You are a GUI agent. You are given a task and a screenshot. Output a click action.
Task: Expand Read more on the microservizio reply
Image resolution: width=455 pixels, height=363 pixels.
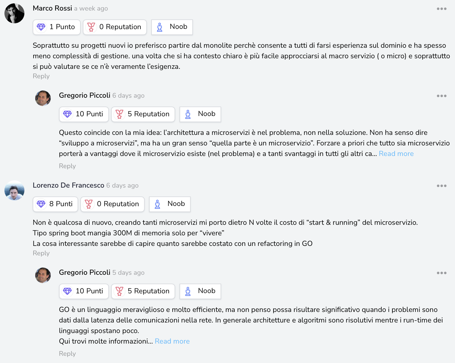pos(396,154)
